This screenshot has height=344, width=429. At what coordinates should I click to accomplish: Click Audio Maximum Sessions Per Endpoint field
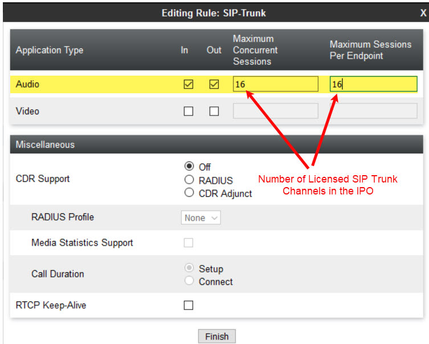click(374, 84)
